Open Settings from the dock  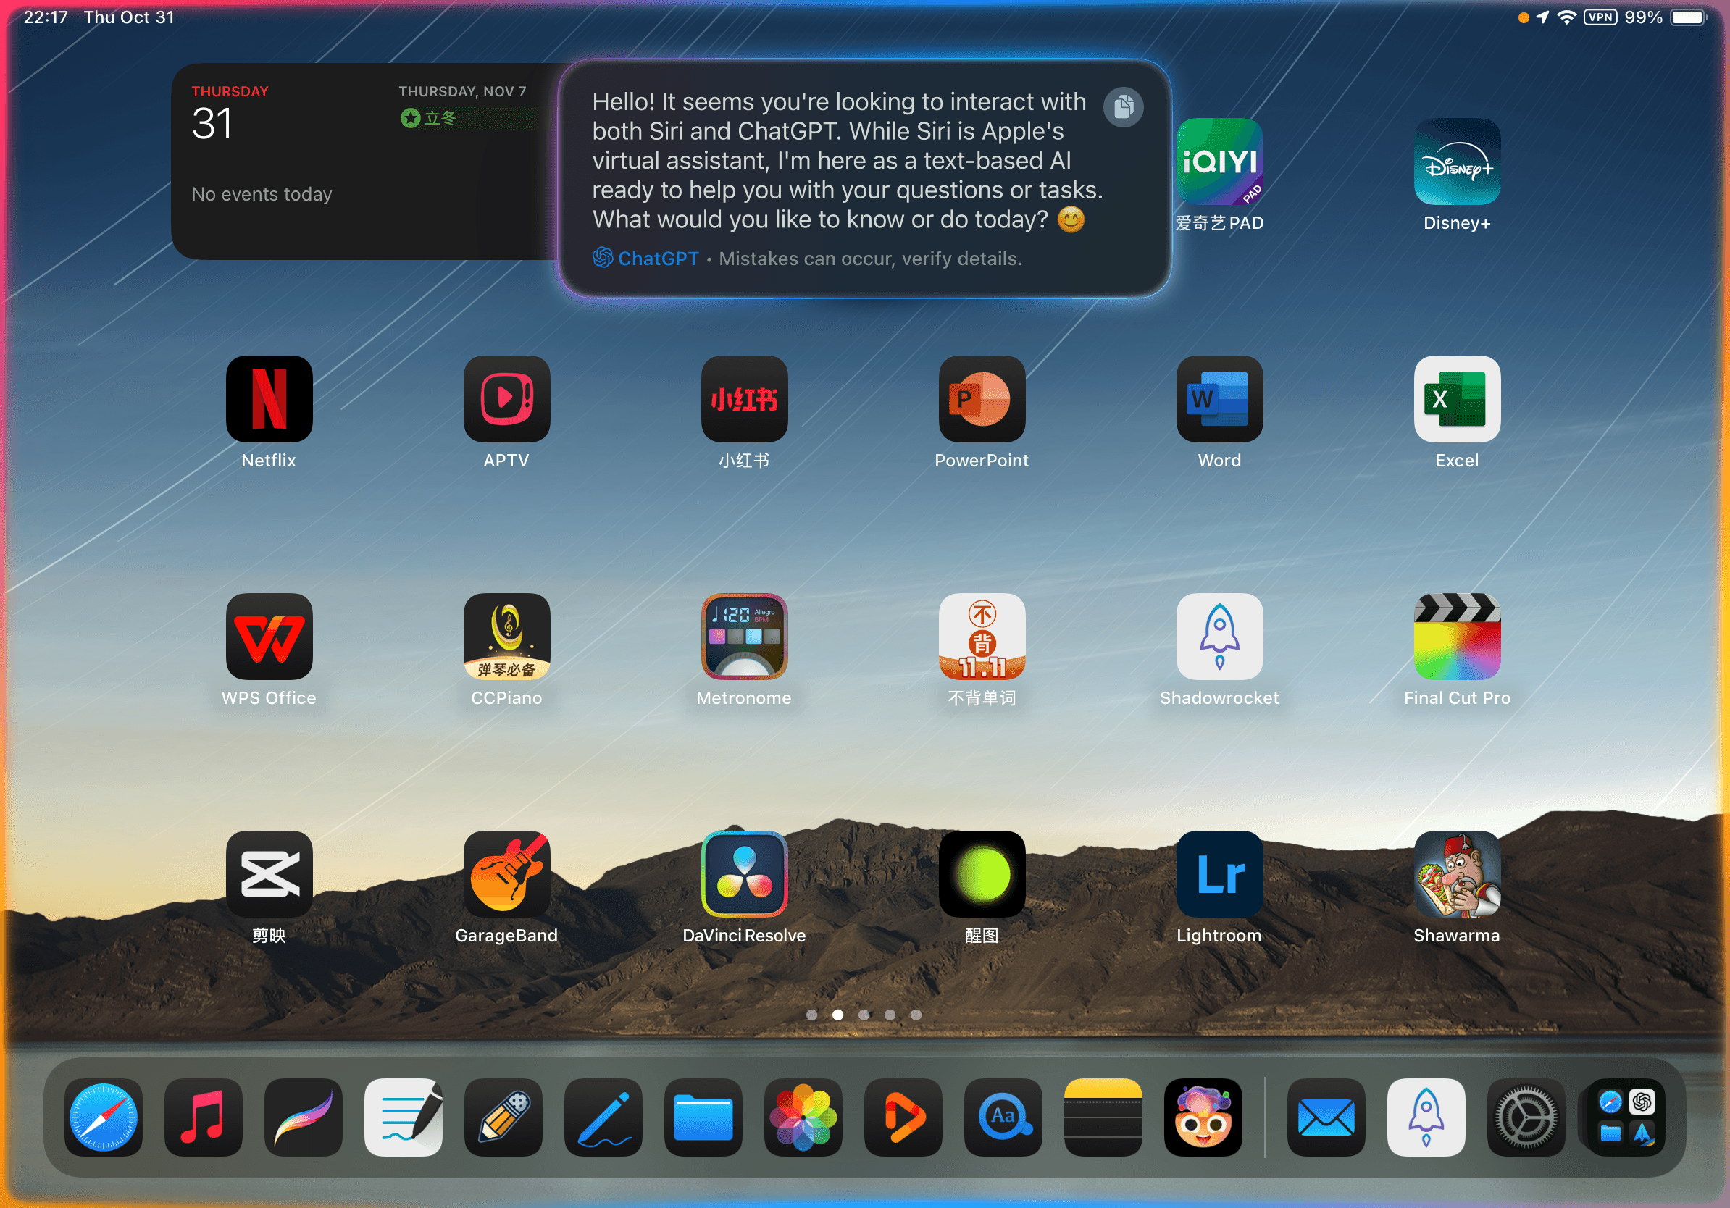point(1525,1117)
